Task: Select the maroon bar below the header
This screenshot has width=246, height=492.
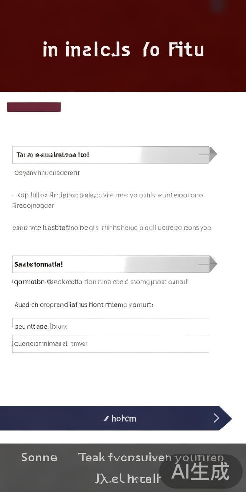Action: [34, 107]
